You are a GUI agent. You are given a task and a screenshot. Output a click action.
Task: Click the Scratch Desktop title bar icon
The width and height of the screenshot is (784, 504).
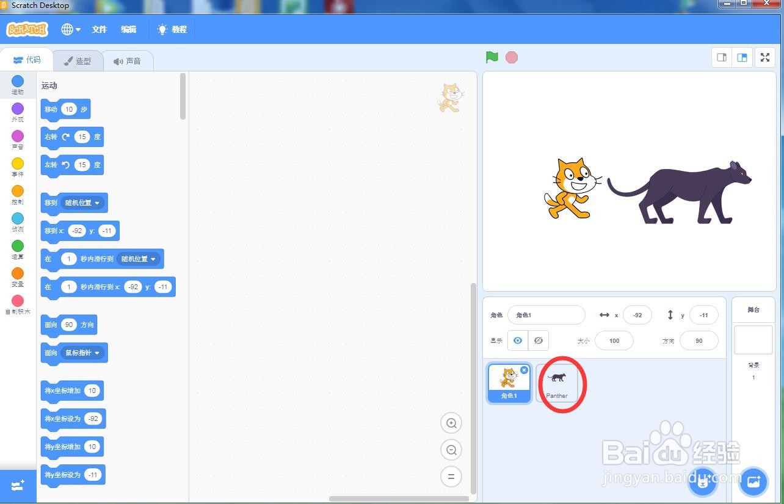[x=5, y=5]
